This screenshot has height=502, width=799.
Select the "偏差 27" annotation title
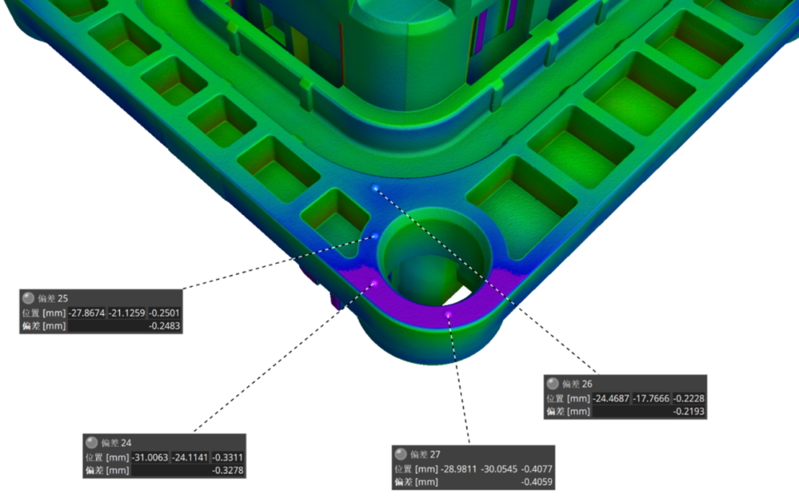click(425, 454)
